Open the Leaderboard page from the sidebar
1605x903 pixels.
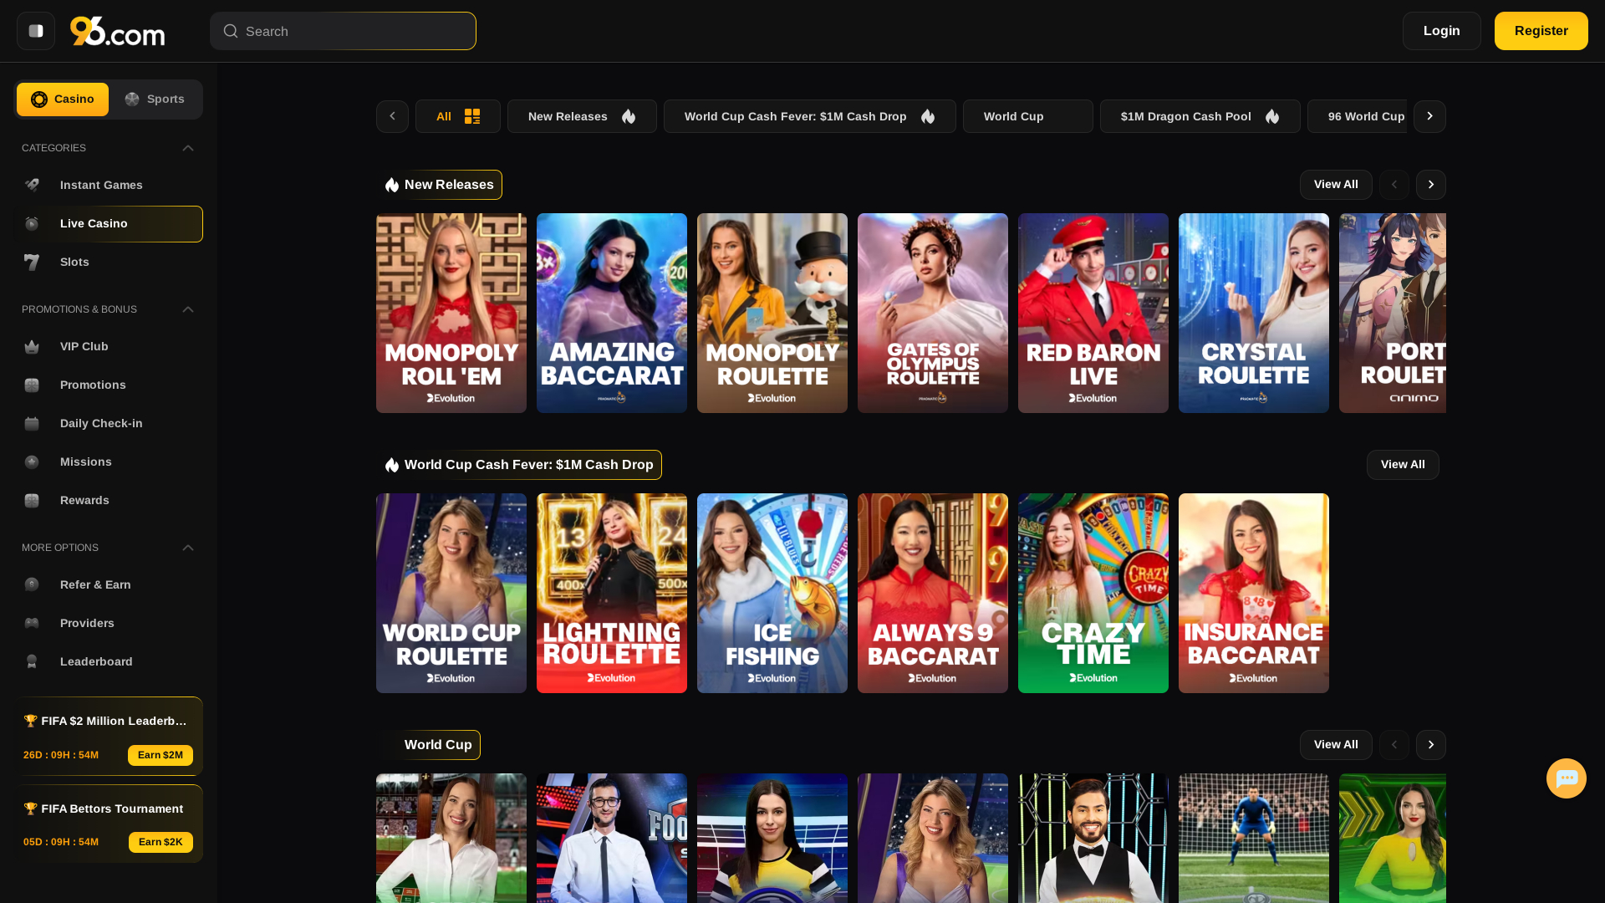(108, 661)
